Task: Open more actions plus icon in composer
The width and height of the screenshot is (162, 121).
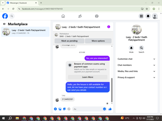Action: tap(55, 109)
